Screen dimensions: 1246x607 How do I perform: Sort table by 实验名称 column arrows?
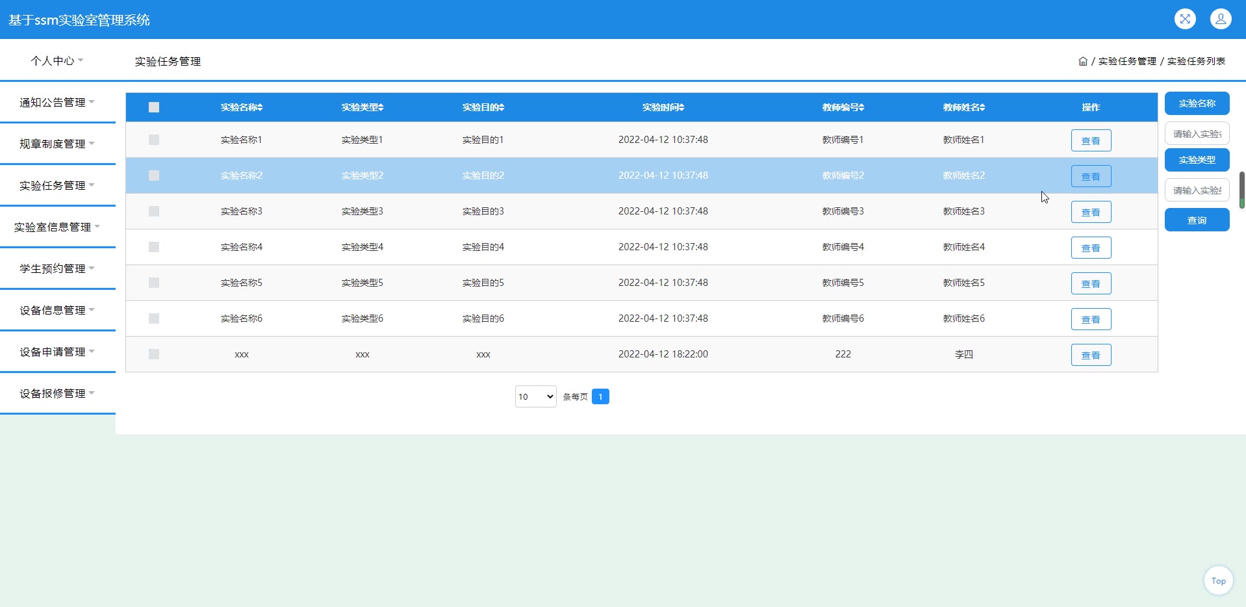260,107
